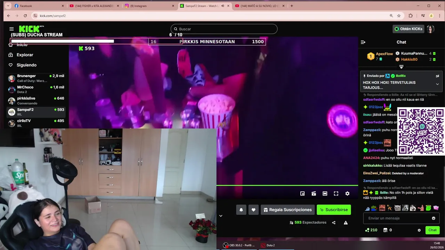This screenshot has width=445, height=250.
Task: Click username sirkkalukko in chat
Action: pyautogui.click(x=373, y=166)
